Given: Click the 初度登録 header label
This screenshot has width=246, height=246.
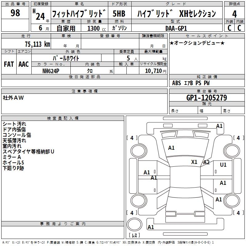Looking at the screenshot, I should [41, 4].
